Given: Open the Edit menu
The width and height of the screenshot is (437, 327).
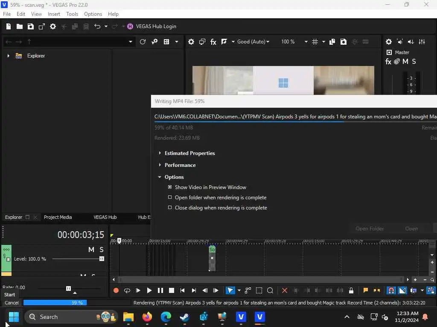Looking at the screenshot, I should point(20,14).
